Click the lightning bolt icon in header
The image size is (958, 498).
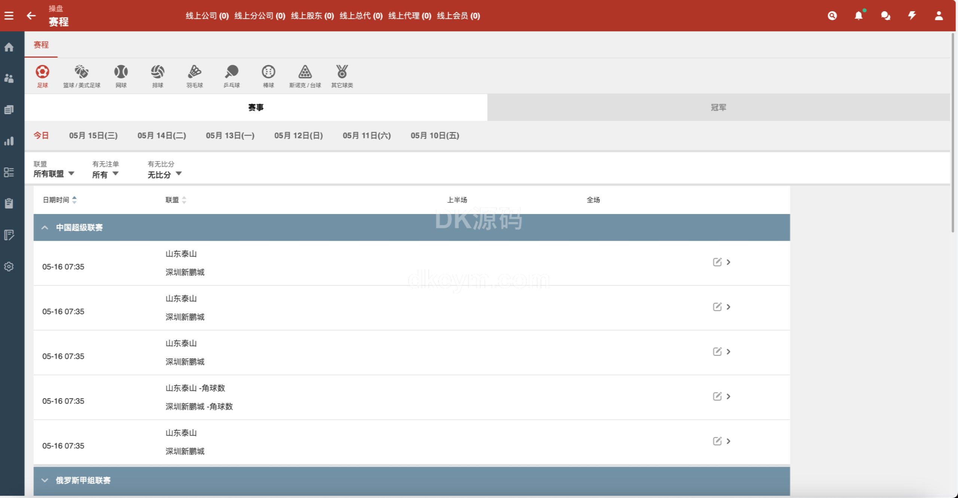tap(912, 16)
